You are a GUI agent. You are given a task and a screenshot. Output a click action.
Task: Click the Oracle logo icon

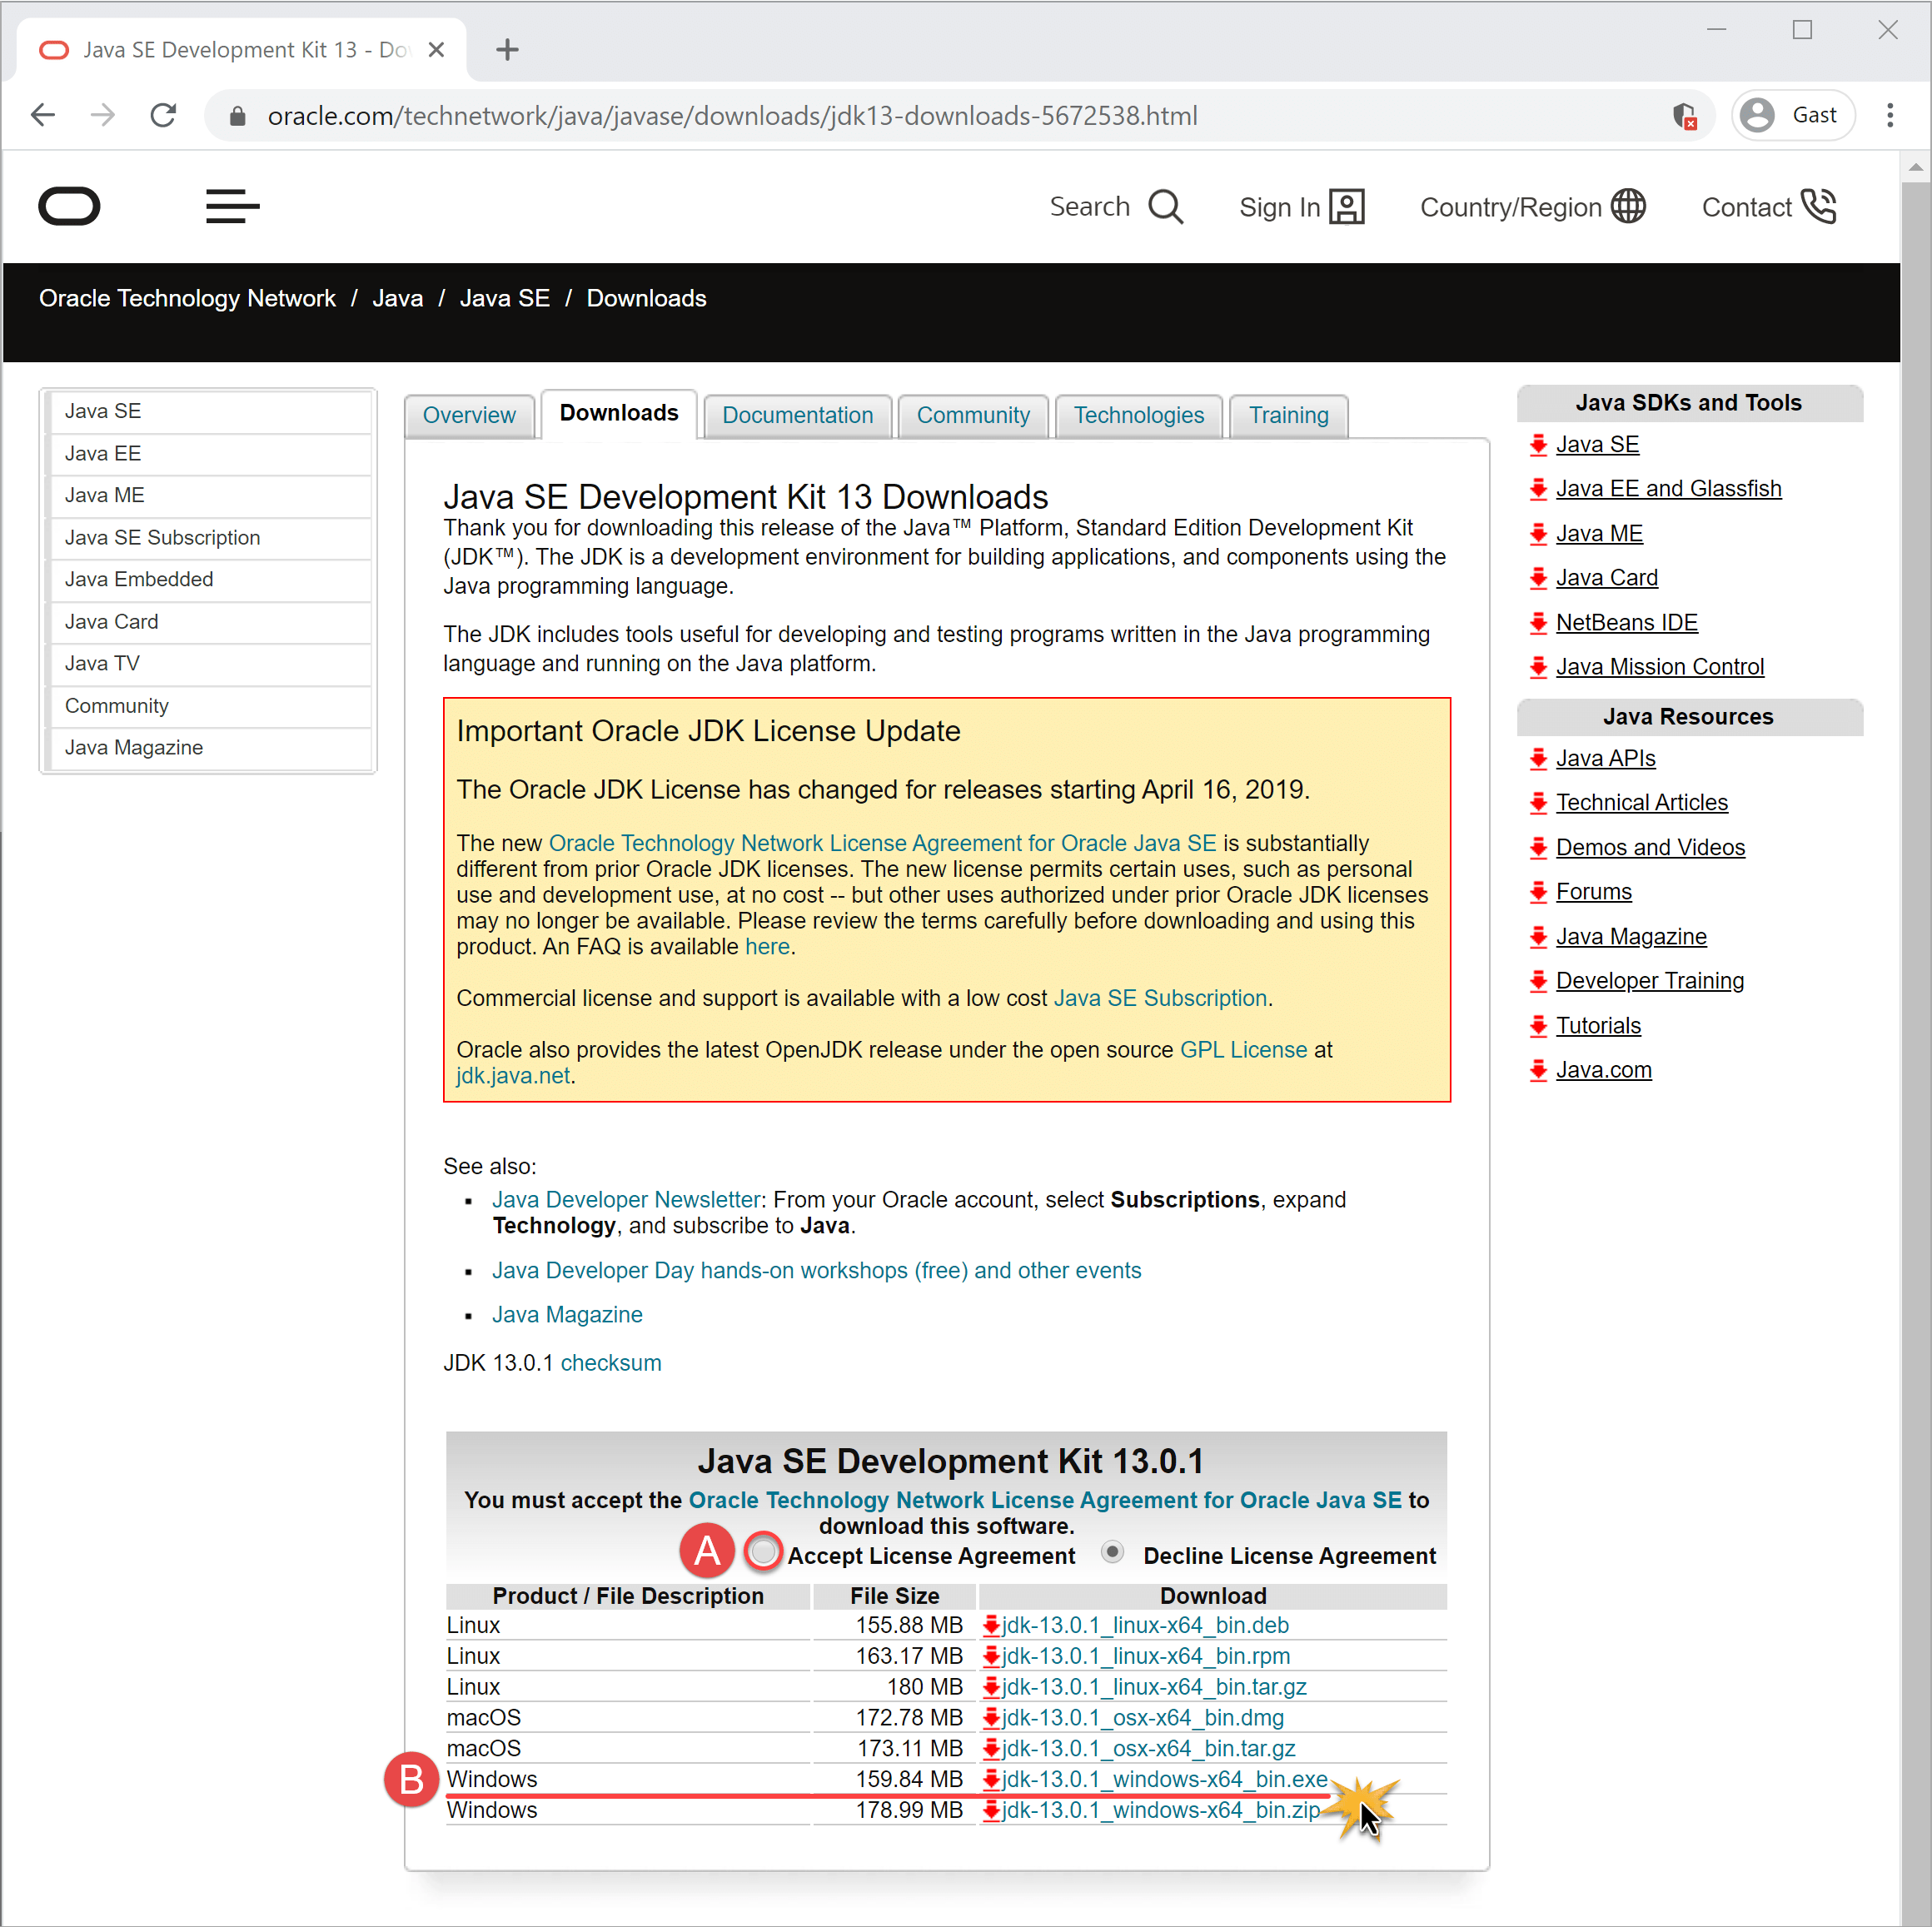[69, 206]
